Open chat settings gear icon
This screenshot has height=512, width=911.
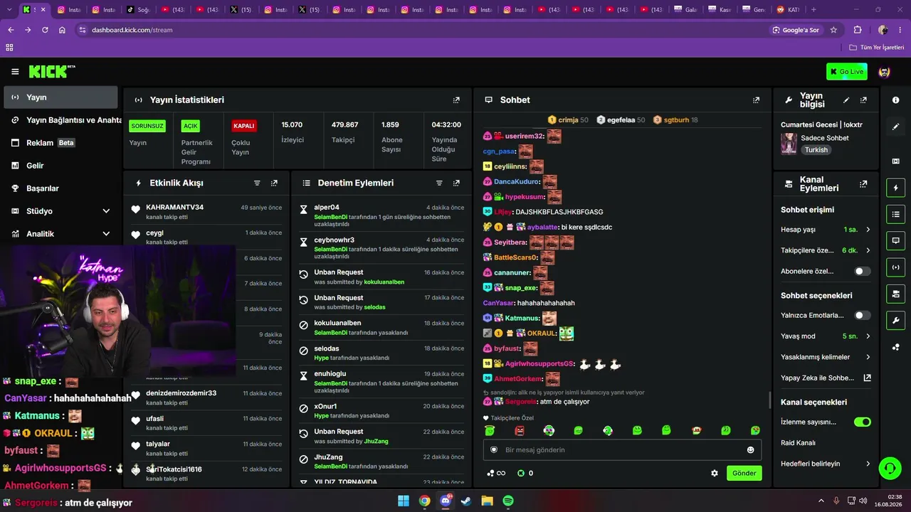click(715, 473)
